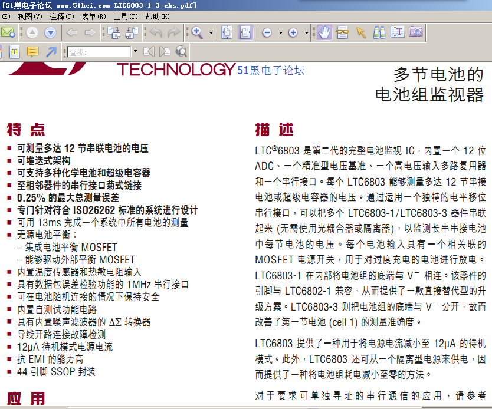Go to previous page with up arrow
Viewport: 492px width, 409px height.
tap(32, 32)
